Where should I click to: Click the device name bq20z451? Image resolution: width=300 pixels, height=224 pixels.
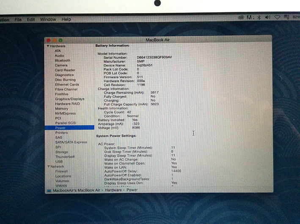145,65
